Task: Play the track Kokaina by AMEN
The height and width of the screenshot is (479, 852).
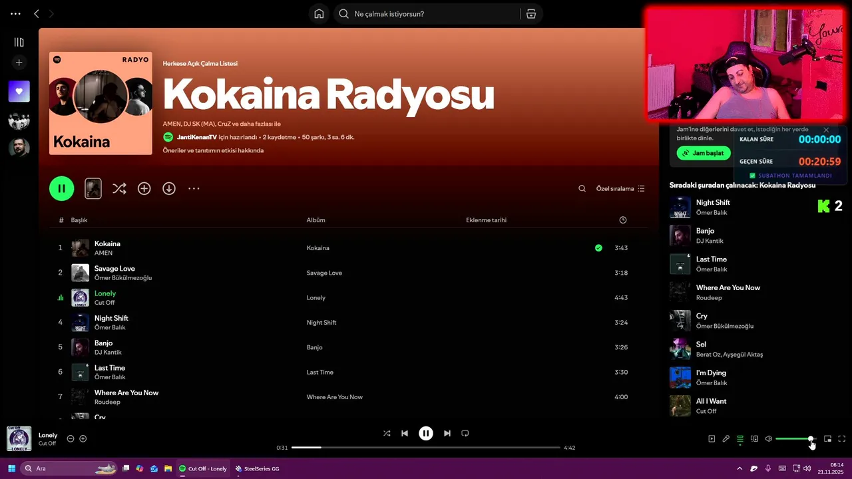Action: (348, 247)
